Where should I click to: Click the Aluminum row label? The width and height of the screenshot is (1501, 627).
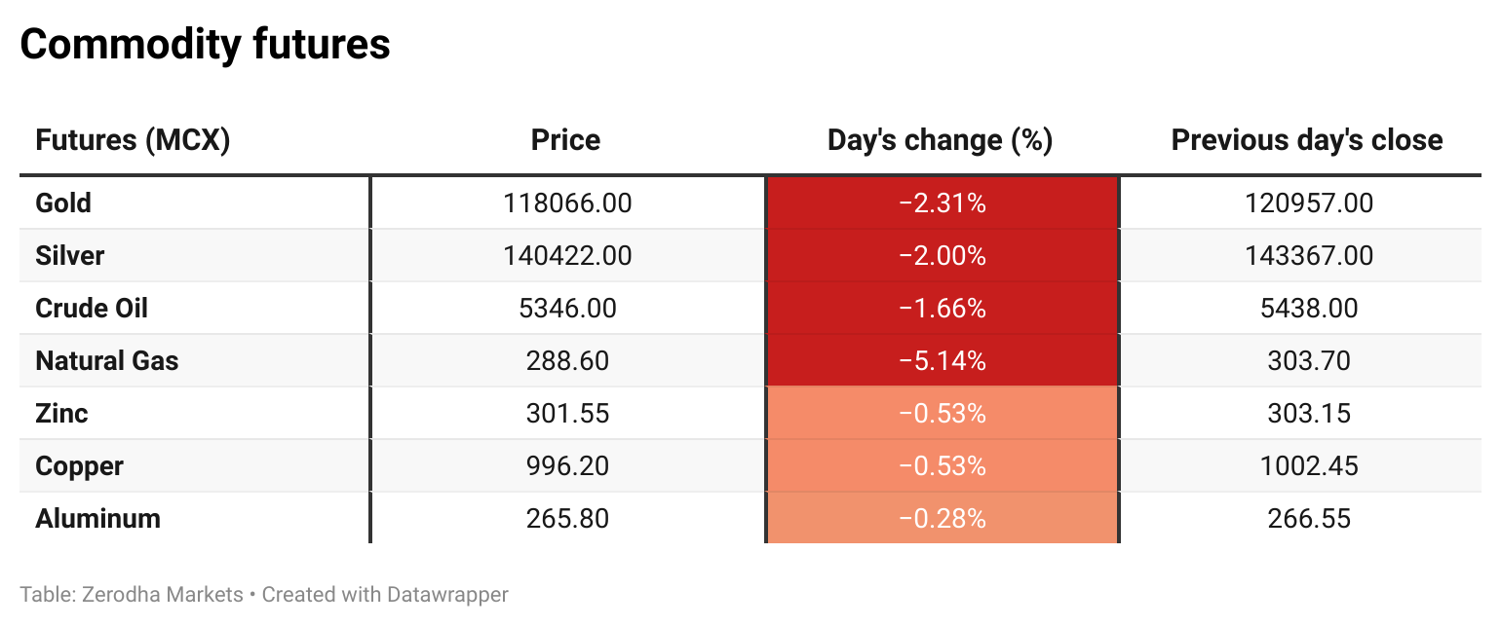point(97,519)
